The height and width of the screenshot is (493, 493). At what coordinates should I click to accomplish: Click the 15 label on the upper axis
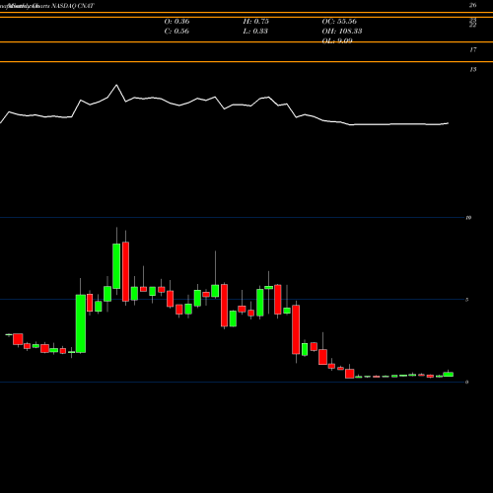pos(473,70)
